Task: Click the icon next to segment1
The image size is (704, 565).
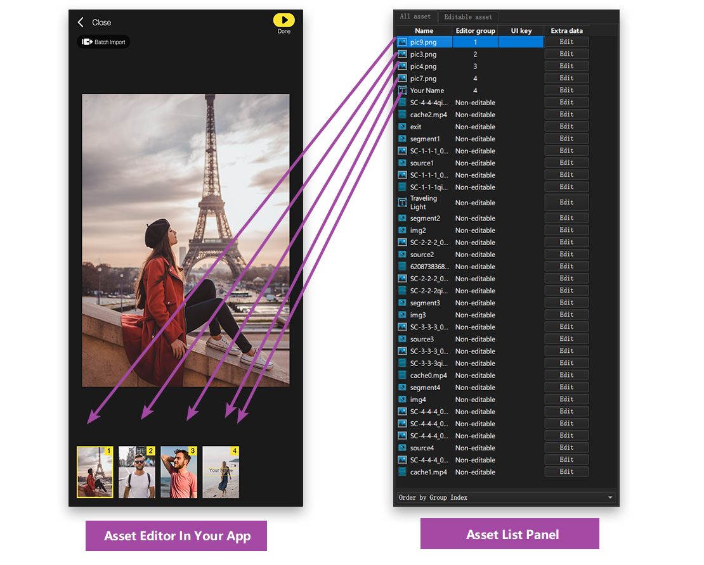Action: coord(402,139)
